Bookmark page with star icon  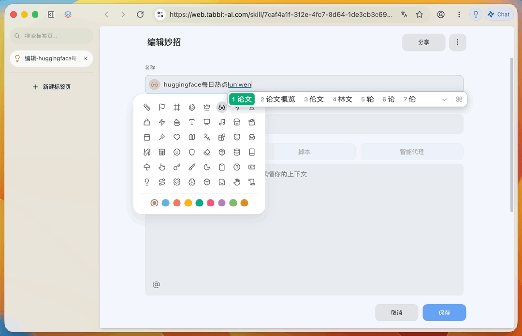coord(420,14)
